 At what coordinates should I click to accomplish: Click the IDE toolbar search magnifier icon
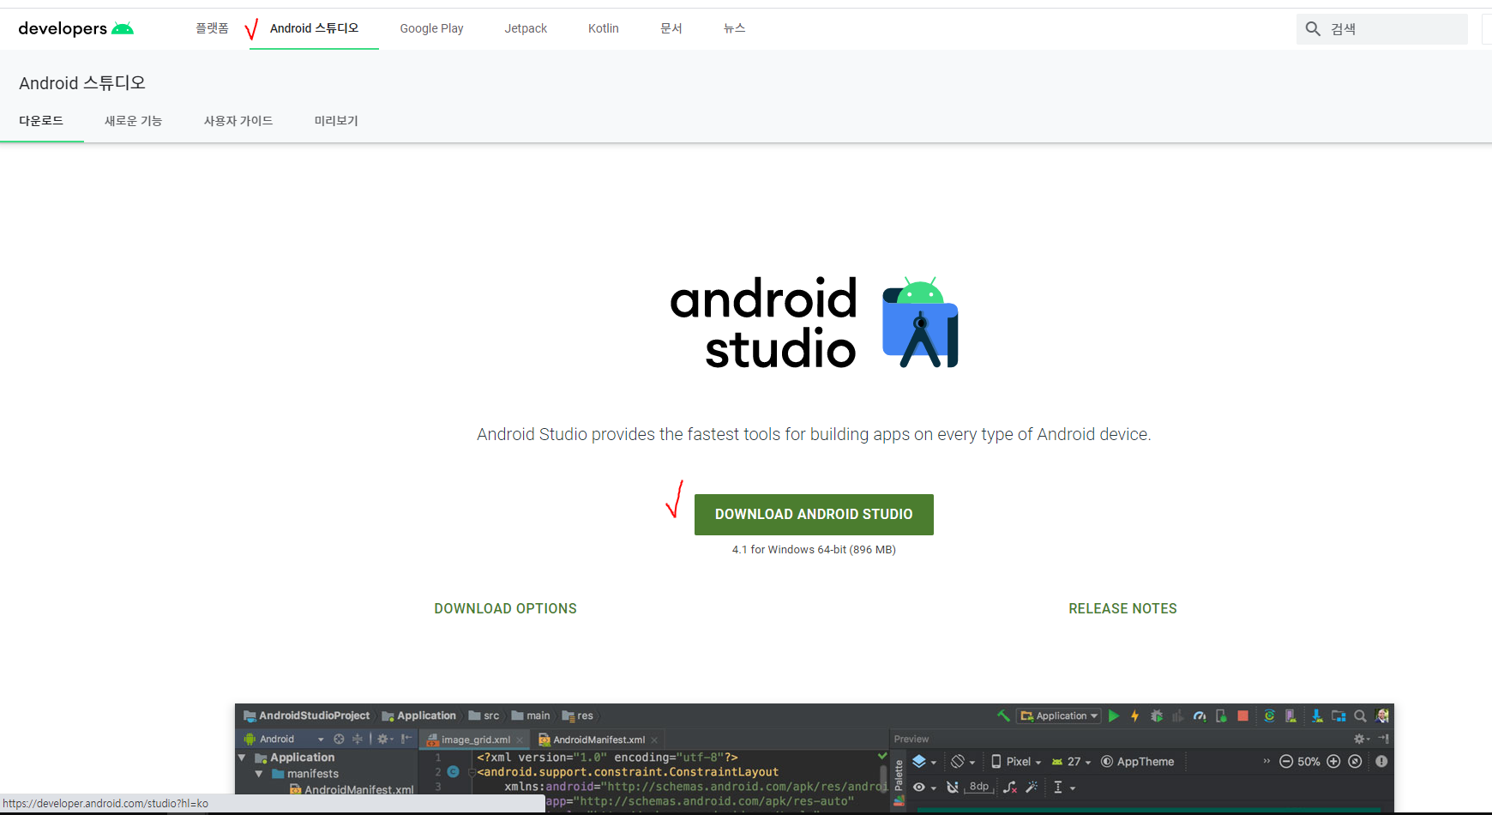click(x=1360, y=715)
